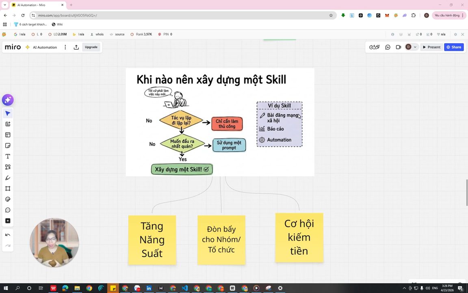Open timer and activities tools
The width and height of the screenshot is (468, 293).
click(374, 47)
